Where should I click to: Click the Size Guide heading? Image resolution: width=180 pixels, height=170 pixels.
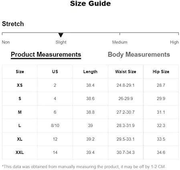coord(90,4)
